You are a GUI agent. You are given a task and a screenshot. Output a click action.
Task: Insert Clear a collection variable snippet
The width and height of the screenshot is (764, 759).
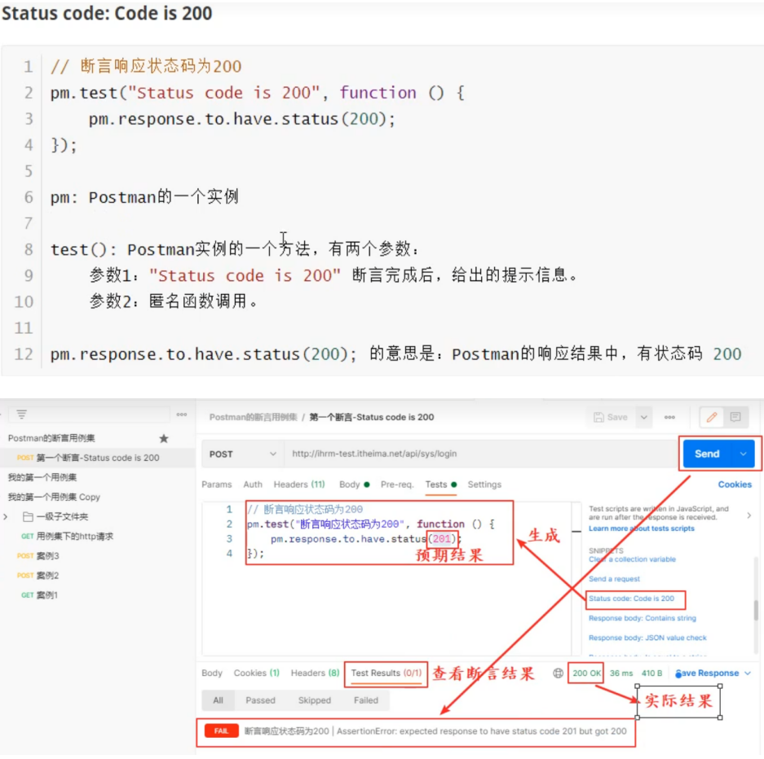point(632,559)
